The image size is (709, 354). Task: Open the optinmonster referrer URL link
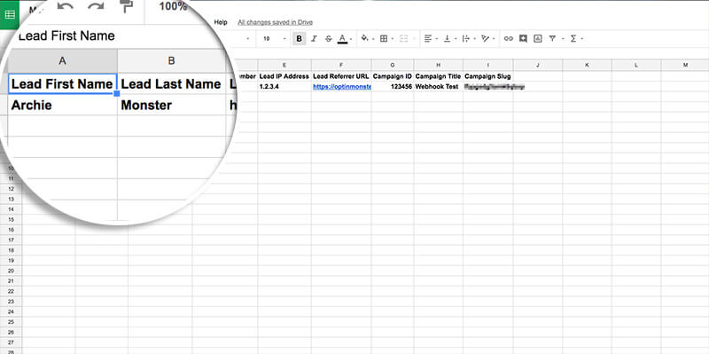point(342,86)
